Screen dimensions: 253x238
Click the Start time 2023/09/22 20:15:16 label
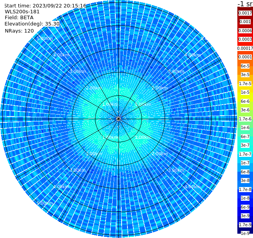tap(45, 6)
